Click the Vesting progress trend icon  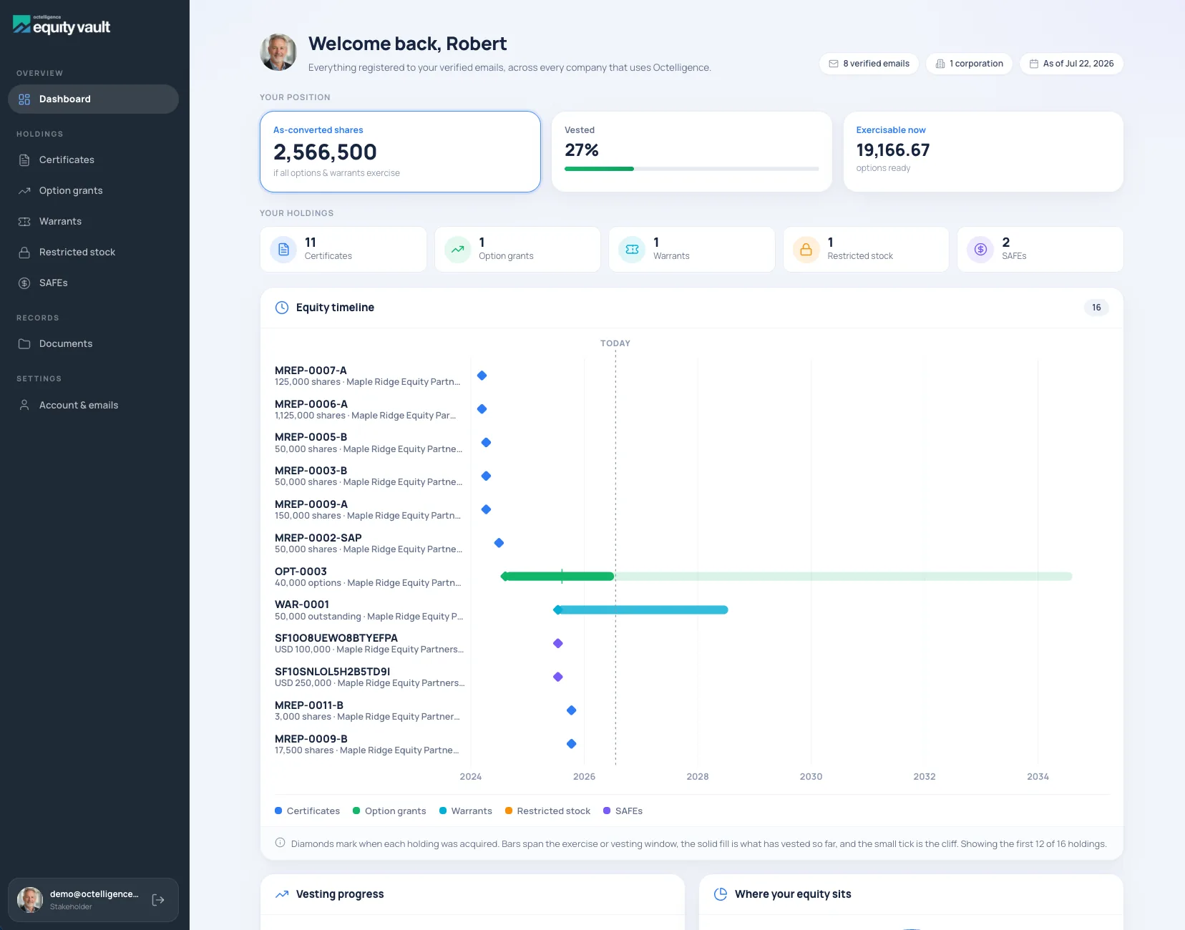coord(282,894)
